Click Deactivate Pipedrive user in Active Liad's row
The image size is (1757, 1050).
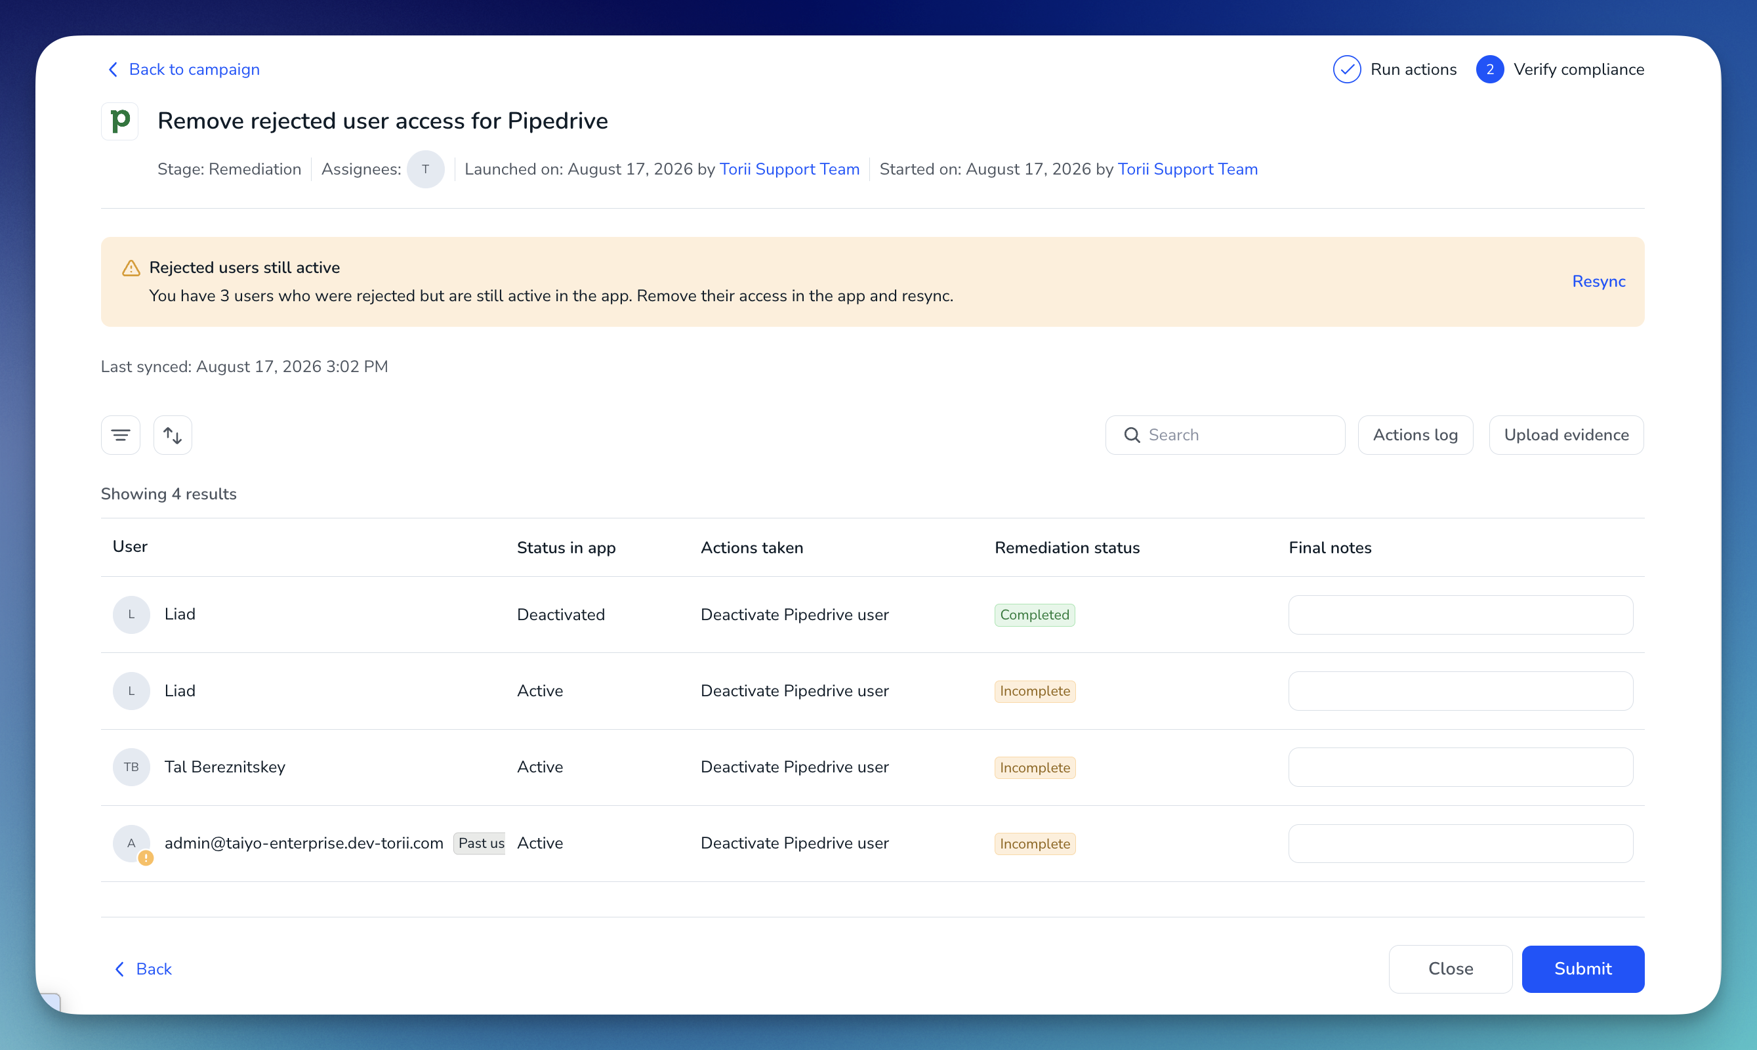point(795,691)
